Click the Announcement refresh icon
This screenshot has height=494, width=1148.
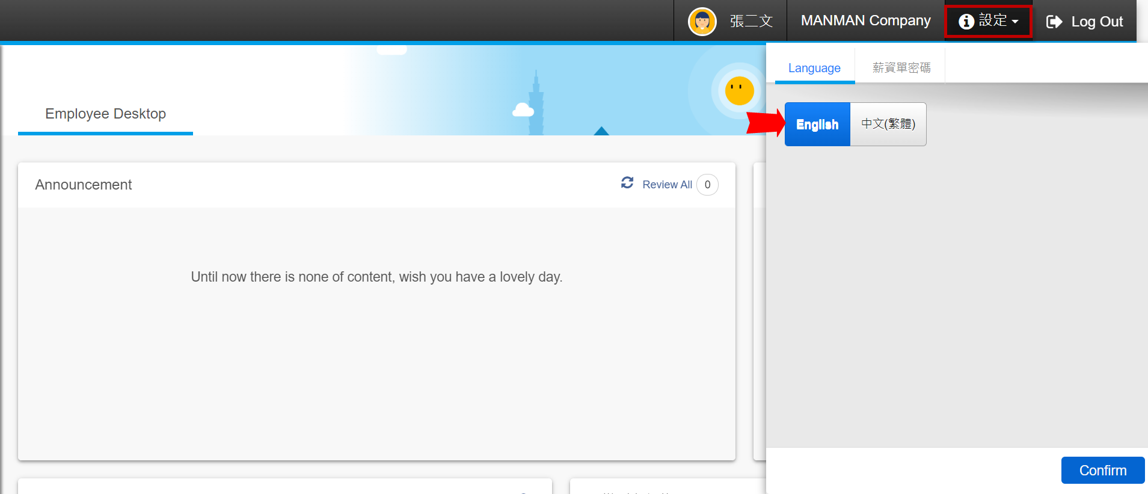[627, 183]
